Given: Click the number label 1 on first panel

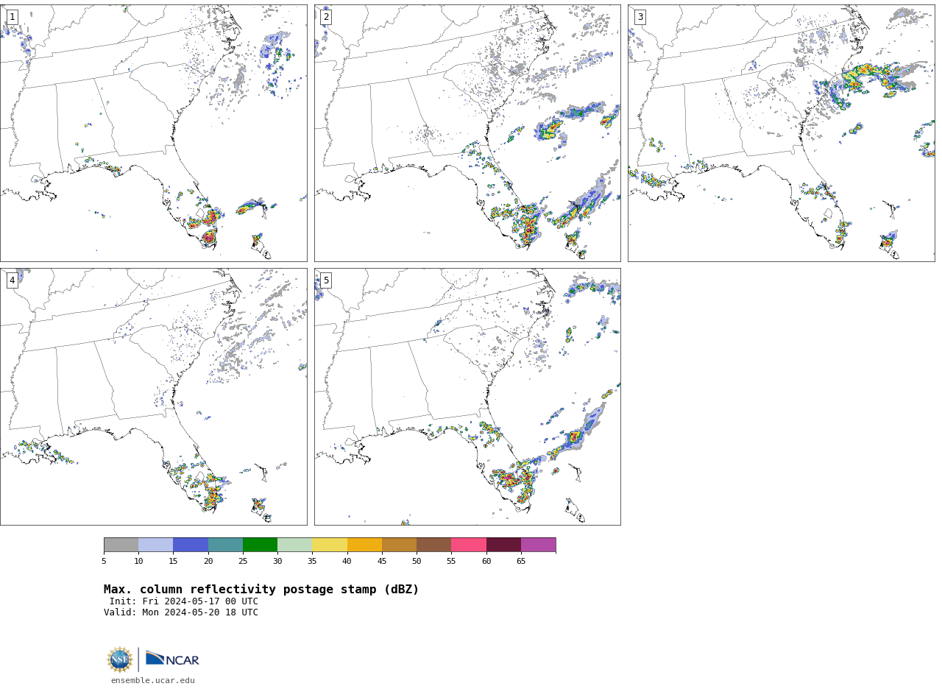Looking at the screenshot, I should click(x=12, y=17).
